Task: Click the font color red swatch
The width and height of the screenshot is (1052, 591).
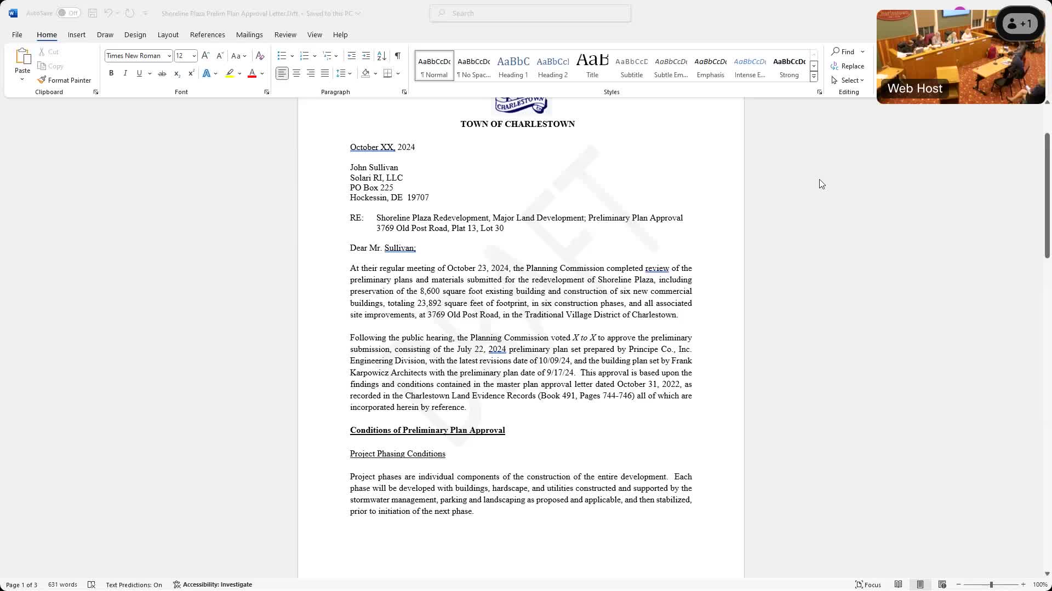Action: pyautogui.click(x=252, y=73)
